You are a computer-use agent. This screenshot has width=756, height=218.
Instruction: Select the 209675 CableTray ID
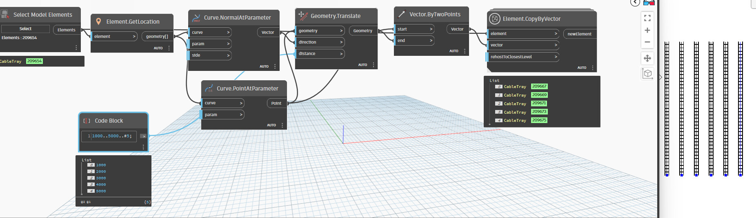[x=539, y=120]
